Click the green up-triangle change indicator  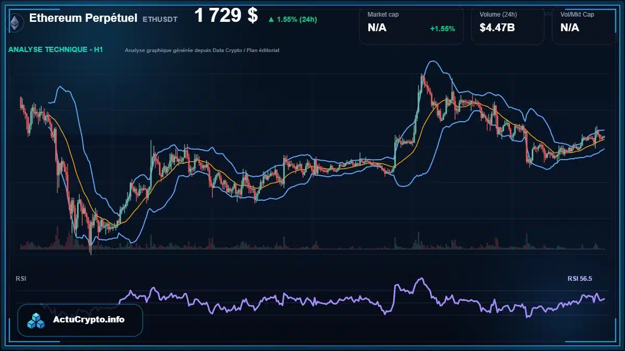271,20
